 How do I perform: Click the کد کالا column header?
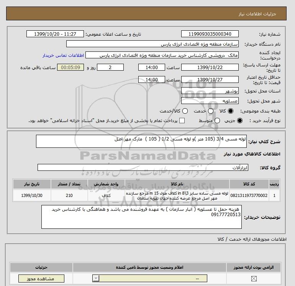click(x=249, y=184)
